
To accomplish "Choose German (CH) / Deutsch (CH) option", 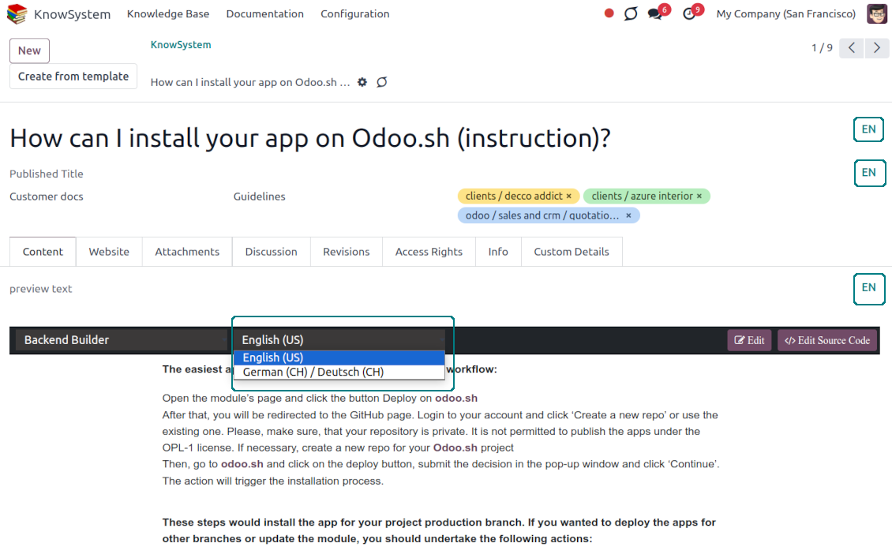I will (x=339, y=372).
